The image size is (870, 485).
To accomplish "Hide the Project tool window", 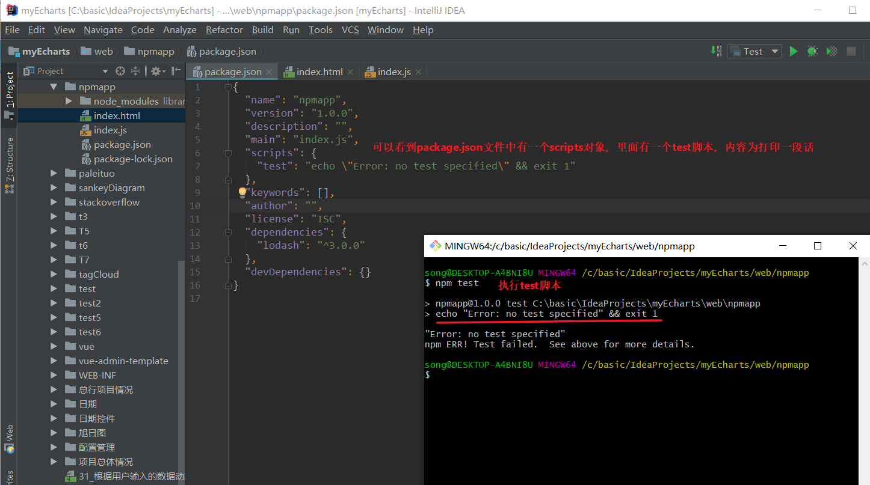I will point(176,71).
